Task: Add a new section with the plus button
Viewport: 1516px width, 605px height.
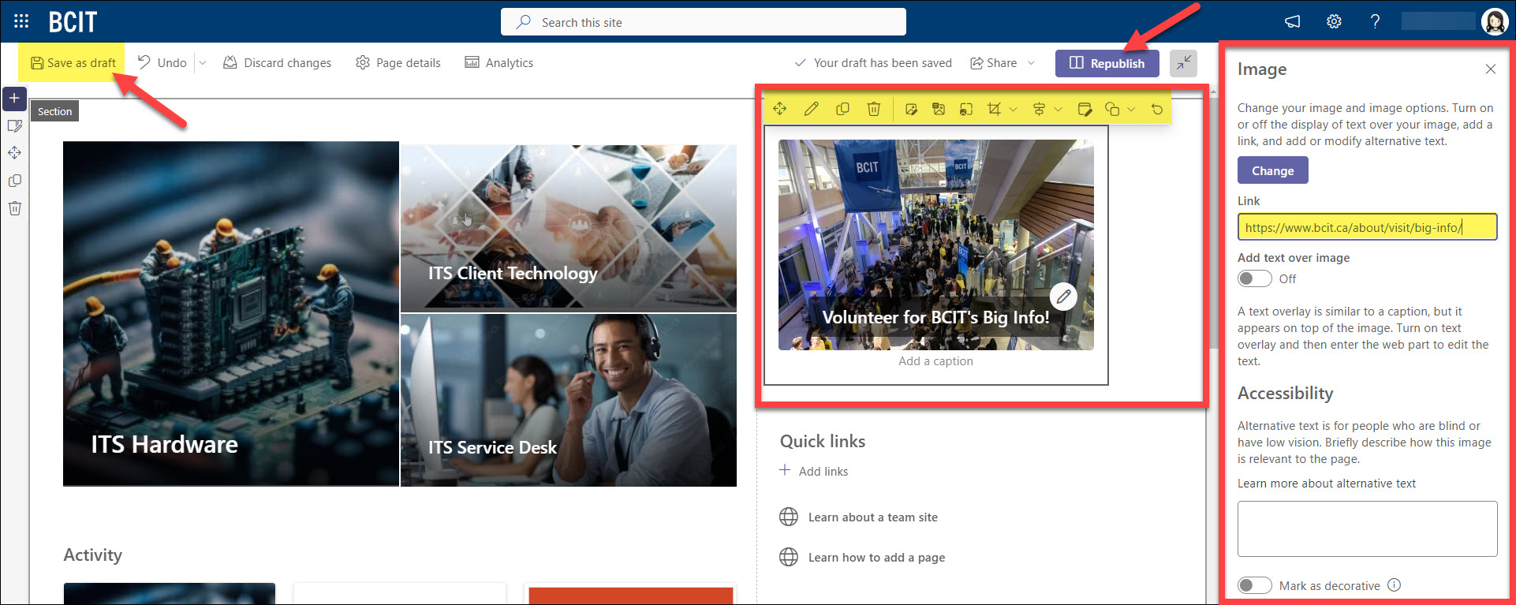Action: pyautogui.click(x=14, y=99)
